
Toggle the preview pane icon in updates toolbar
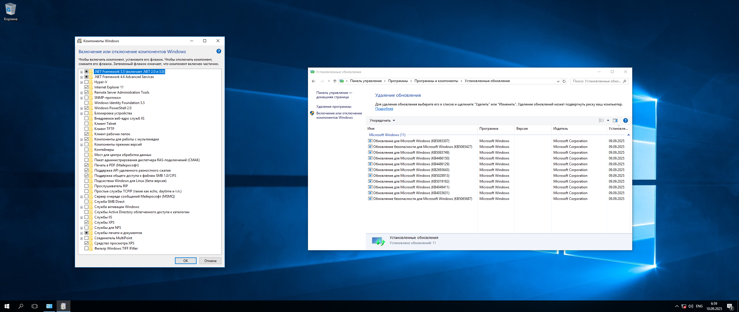pyautogui.click(x=615, y=120)
